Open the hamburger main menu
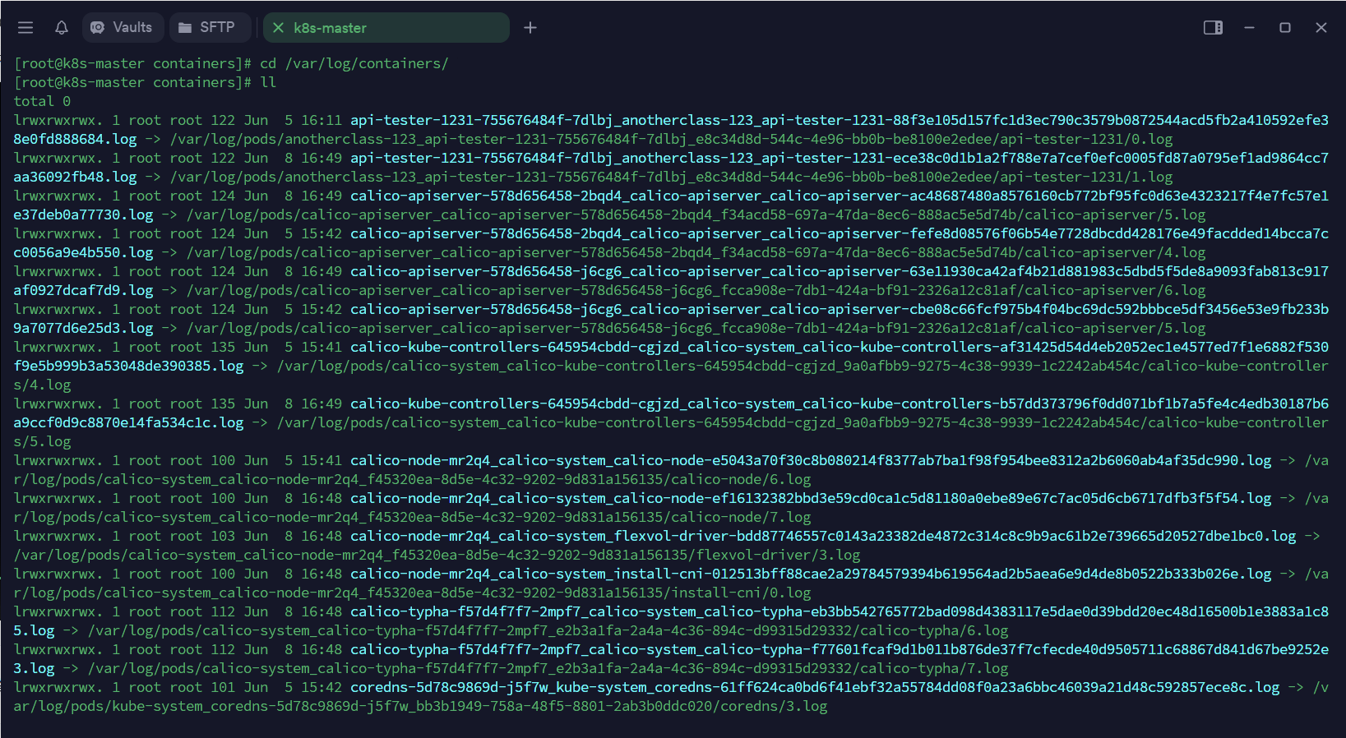 tap(25, 27)
